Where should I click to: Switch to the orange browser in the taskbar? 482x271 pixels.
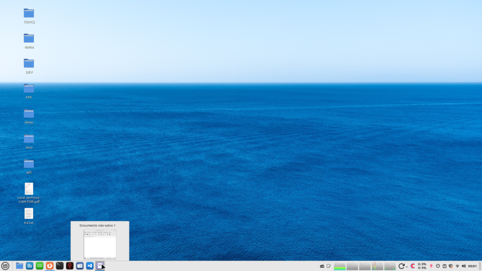coord(49,266)
